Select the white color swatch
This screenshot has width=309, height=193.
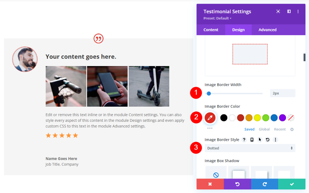(x=232, y=118)
